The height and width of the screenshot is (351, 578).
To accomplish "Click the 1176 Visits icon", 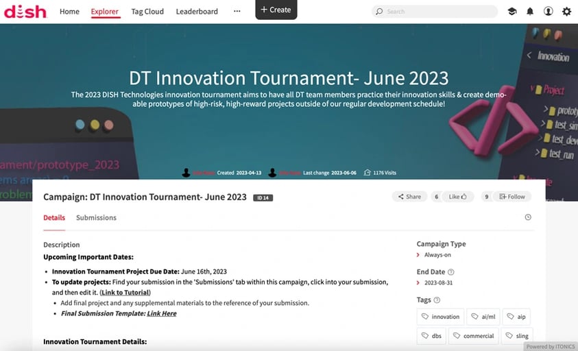I will click(367, 173).
